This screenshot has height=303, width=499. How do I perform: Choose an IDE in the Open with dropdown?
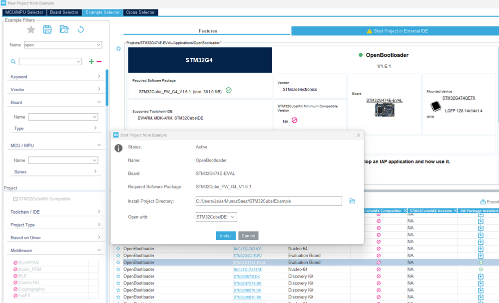[216, 217]
